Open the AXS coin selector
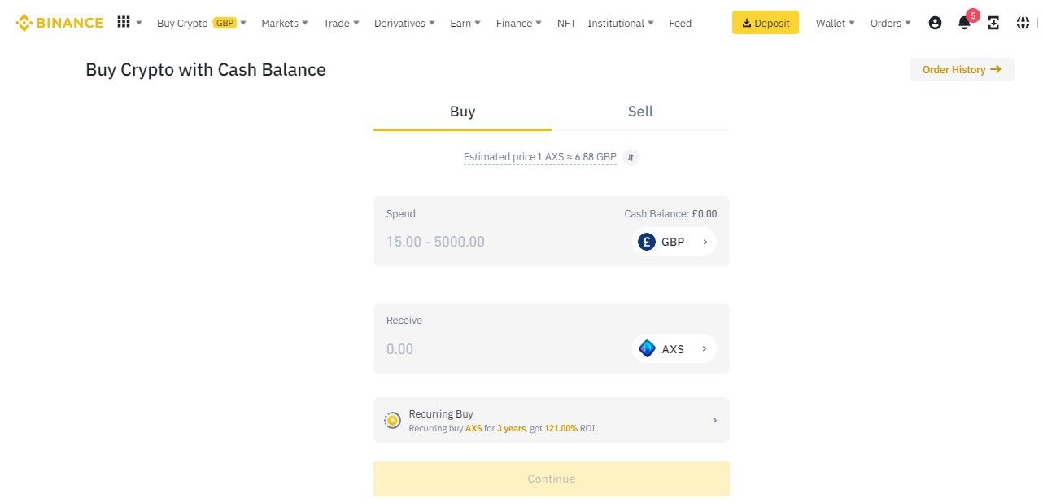 (674, 349)
